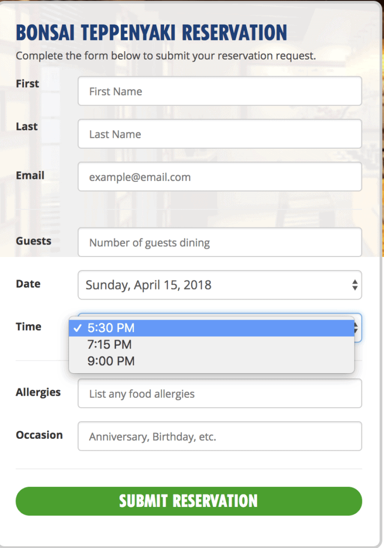Click the Date label
This screenshot has height=548, width=384.
[28, 284]
